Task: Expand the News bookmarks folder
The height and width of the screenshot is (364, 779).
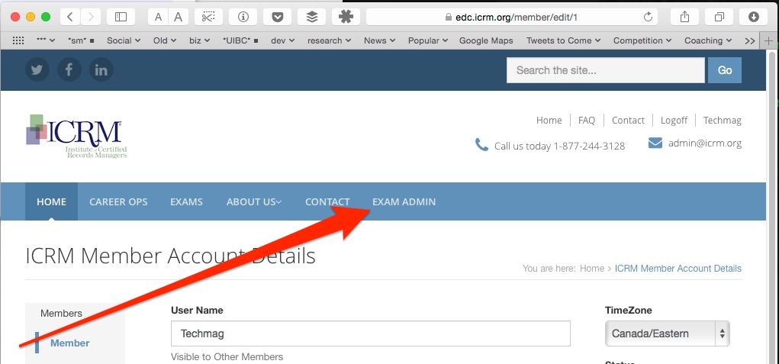Action: click(x=379, y=40)
